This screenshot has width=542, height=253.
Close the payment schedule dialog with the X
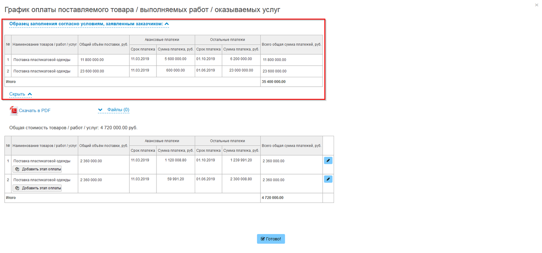(x=537, y=5)
